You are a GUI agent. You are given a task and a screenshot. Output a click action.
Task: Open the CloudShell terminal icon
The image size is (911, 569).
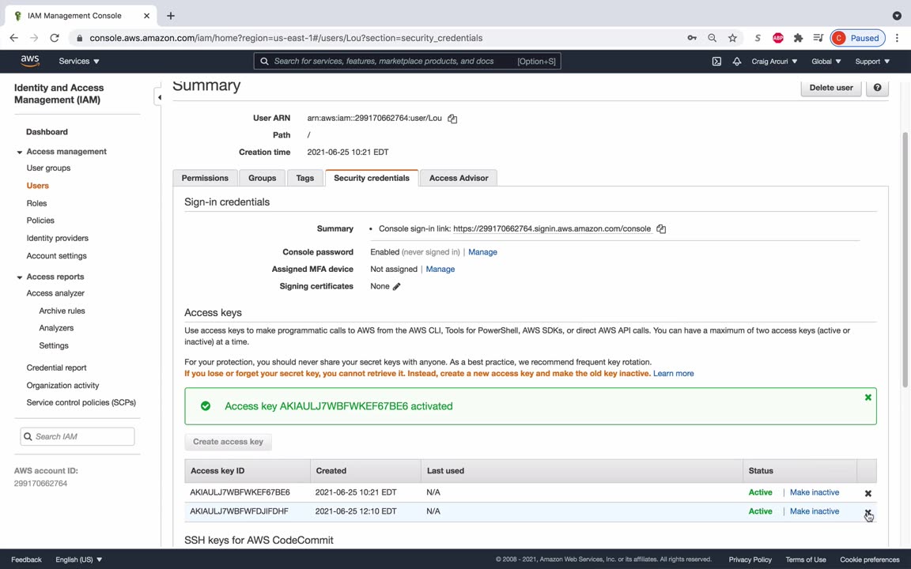(x=716, y=61)
